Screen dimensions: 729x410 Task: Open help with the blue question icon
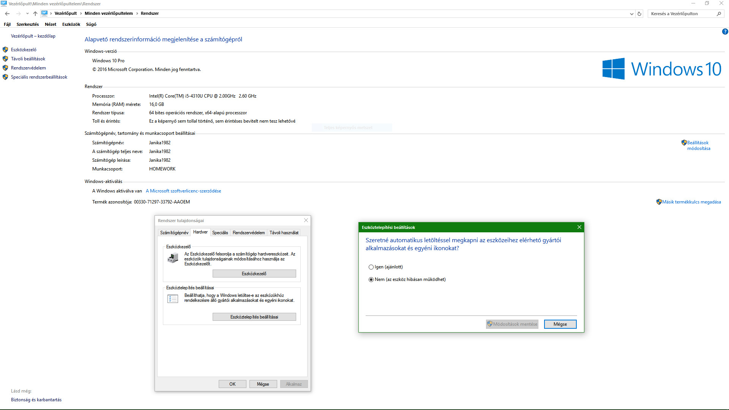[725, 32]
